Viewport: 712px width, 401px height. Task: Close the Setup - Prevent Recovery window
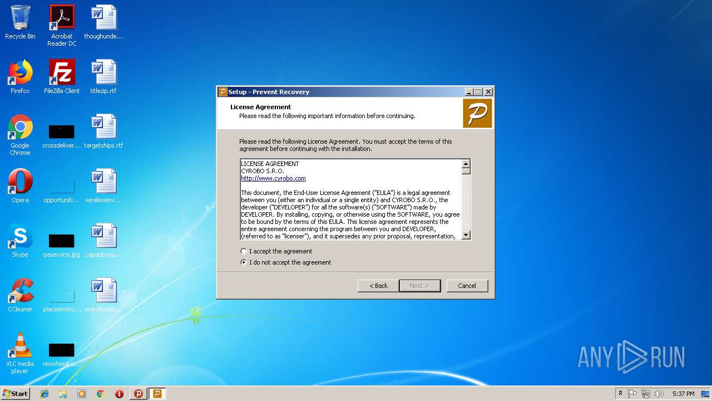(x=488, y=92)
